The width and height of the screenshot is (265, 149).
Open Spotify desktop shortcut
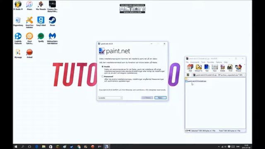(41, 38)
